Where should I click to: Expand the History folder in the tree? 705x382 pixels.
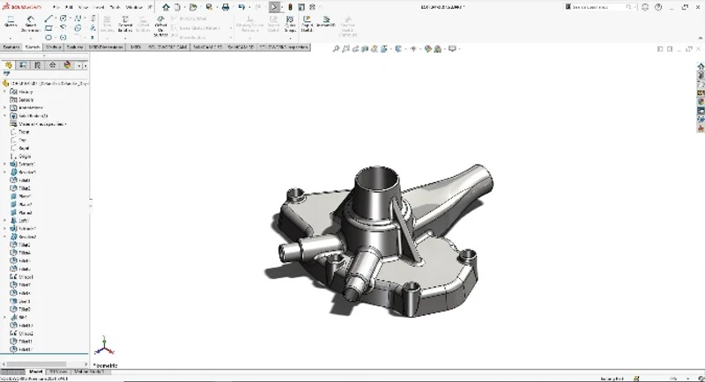tap(5, 92)
